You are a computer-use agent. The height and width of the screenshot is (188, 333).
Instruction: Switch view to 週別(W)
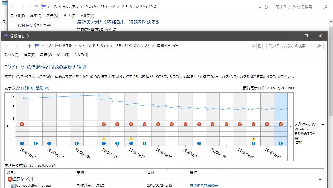(x=42, y=88)
